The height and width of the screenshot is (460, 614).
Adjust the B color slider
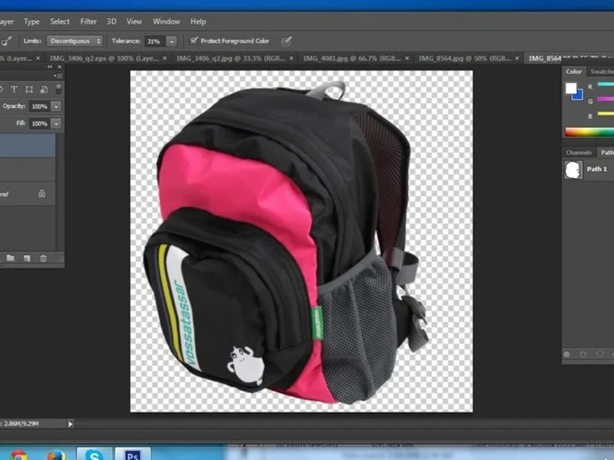click(605, 114)
